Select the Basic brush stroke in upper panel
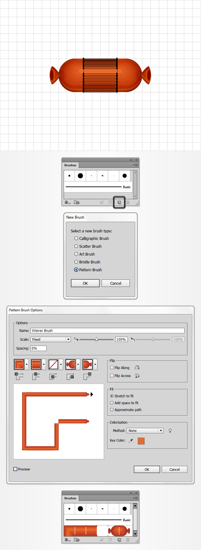The width and height of the screenshot is (201, 550). [x=98, y=187]
